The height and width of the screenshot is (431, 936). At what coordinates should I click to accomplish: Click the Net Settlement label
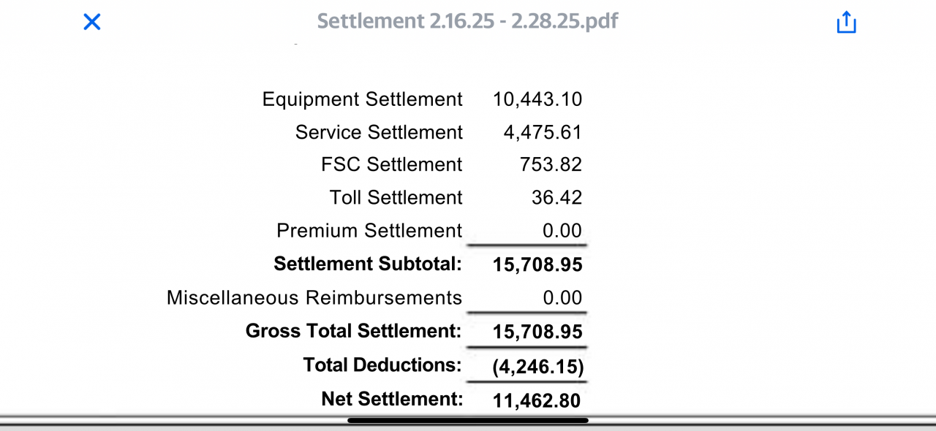click(392, 399)
